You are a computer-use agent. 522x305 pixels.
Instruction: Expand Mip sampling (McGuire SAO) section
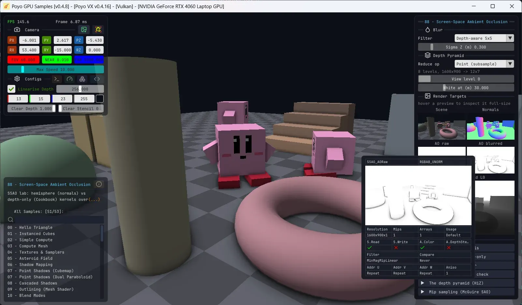(466, 292)
